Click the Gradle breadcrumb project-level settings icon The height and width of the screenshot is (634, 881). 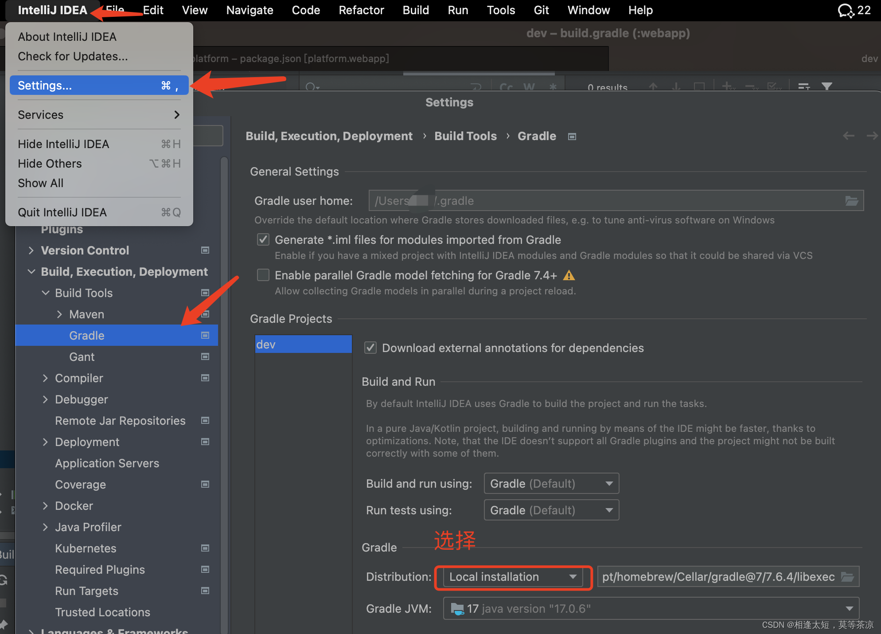click(572, 137)
